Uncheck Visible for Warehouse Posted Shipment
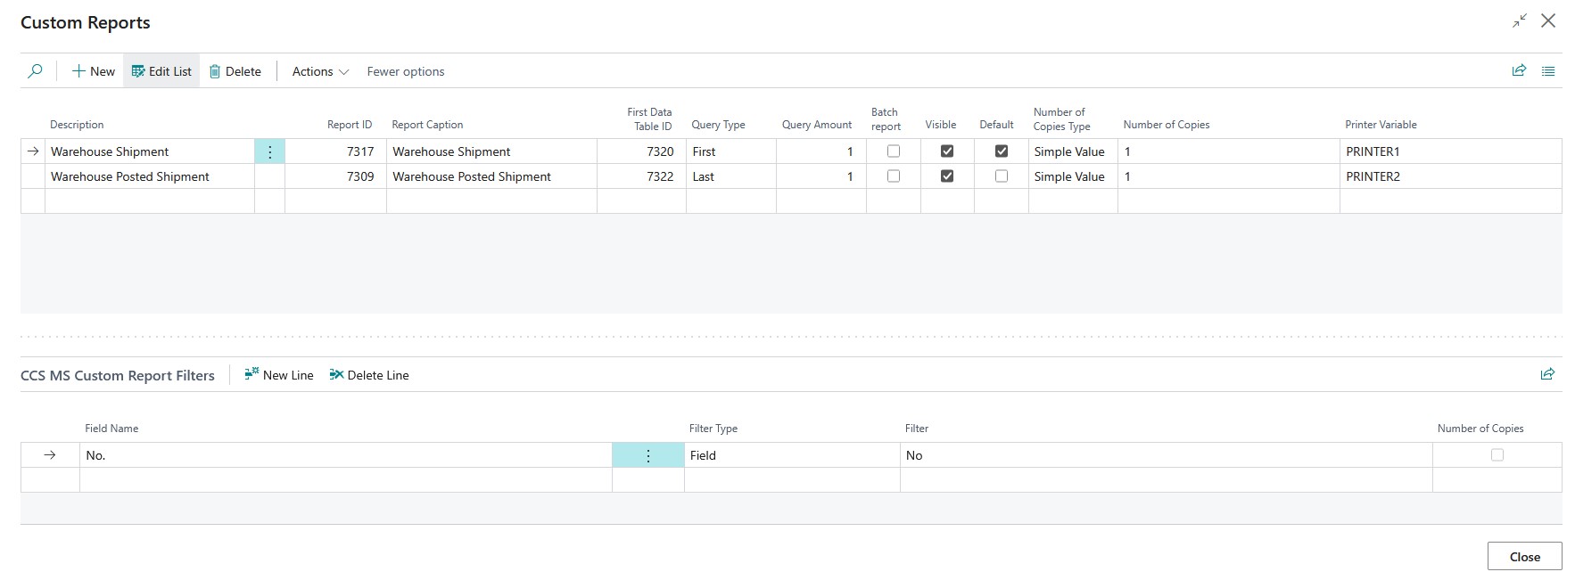Screen dimensions: 1575x580 click(x=947, y=176)
